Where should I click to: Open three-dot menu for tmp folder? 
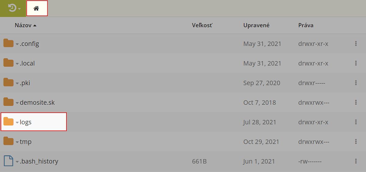coord(356,142)
